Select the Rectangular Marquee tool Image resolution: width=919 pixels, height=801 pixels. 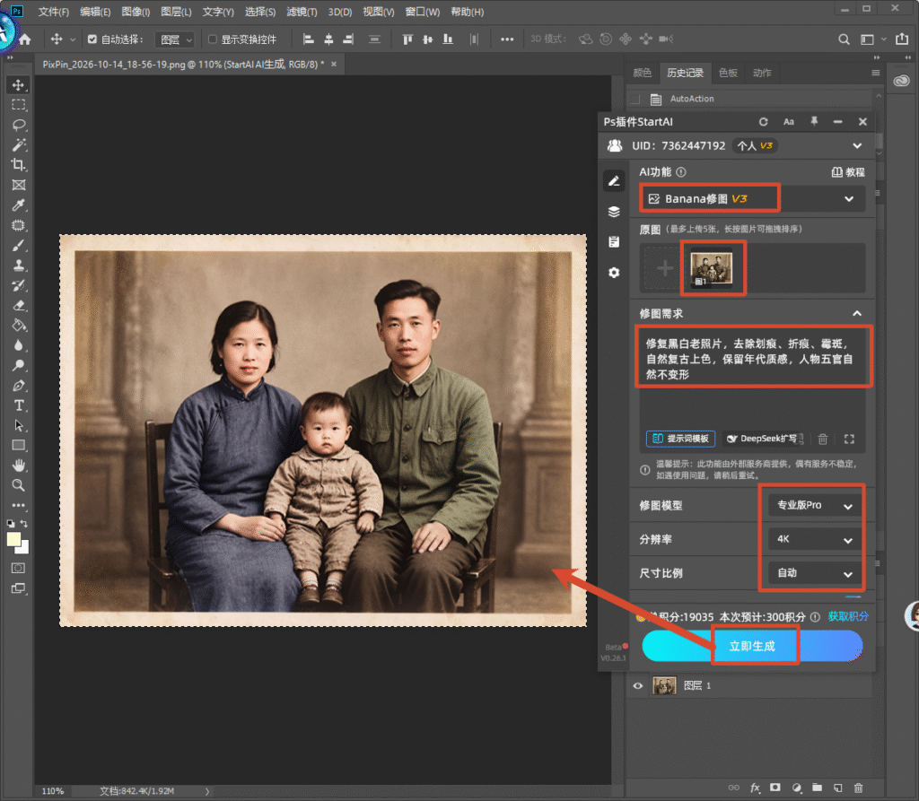click(x=18, y=105)
